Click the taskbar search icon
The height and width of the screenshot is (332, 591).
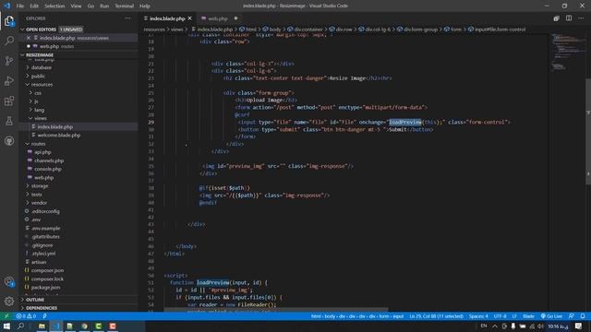20,326
